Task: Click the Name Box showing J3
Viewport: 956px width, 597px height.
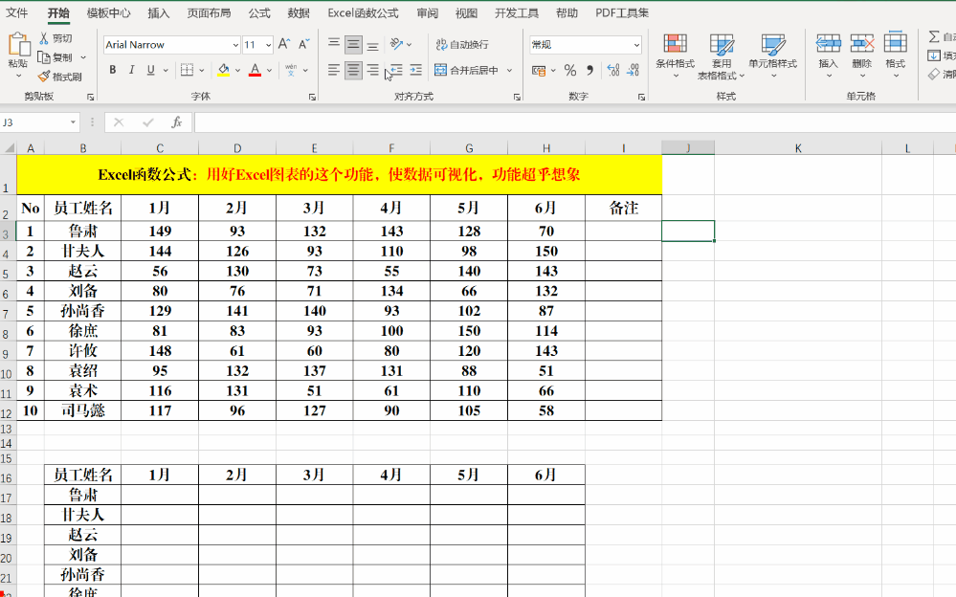Action: click(x=33, y=122)
